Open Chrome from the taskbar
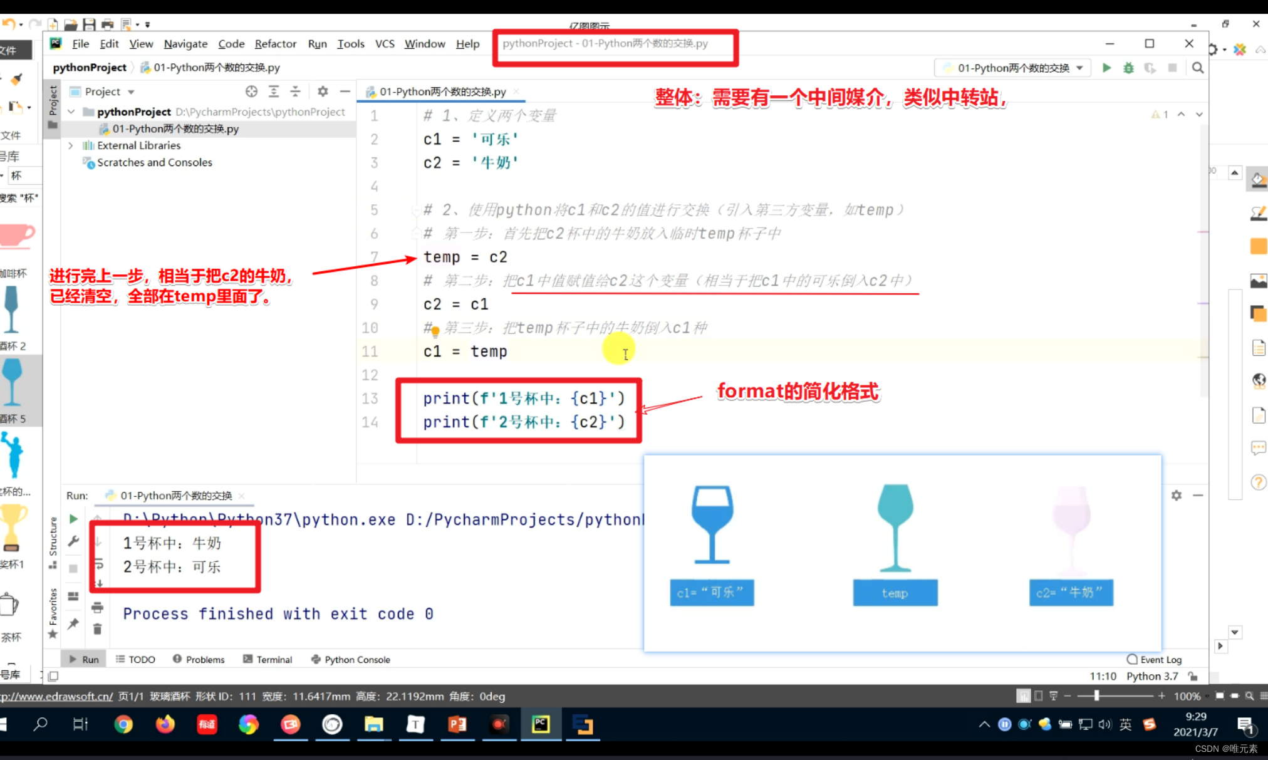Image resolution: width=1268 pixels, height=760 pixels. point(123,725)
